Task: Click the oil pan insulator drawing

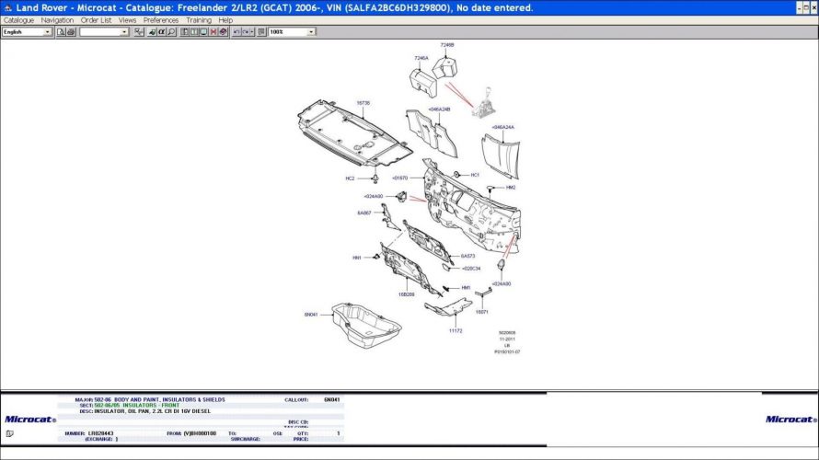Action: point(366,324)
